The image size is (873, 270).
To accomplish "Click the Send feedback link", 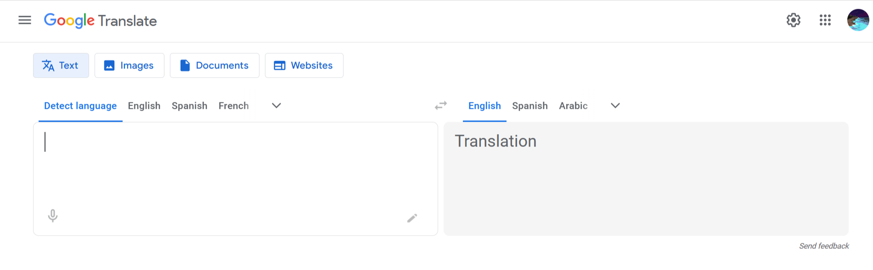I will click(x=824, y=246).
